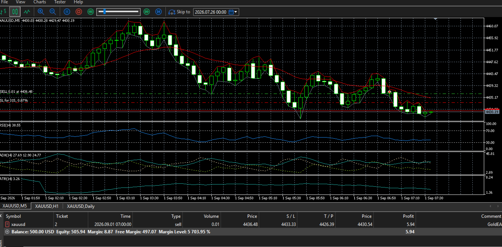Viewport: 502px width, 247px height.
Task: Switch to the XAUUSD,H1 tab
Action: coord(46,206)
